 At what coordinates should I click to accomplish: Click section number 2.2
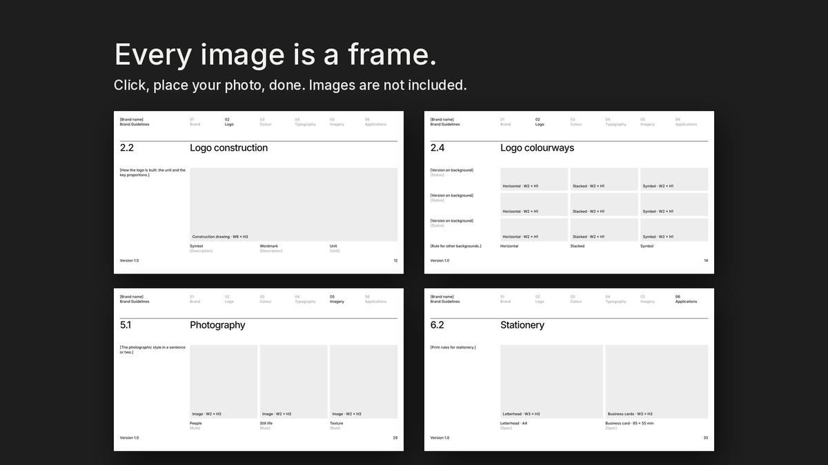tap(127, 148)
